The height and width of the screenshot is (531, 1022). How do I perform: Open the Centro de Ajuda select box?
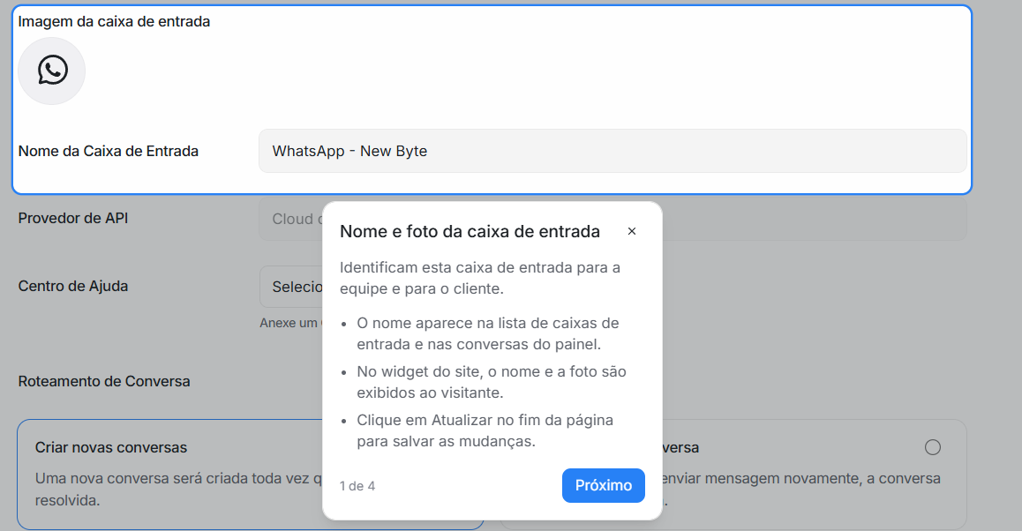tap(290, 287)
